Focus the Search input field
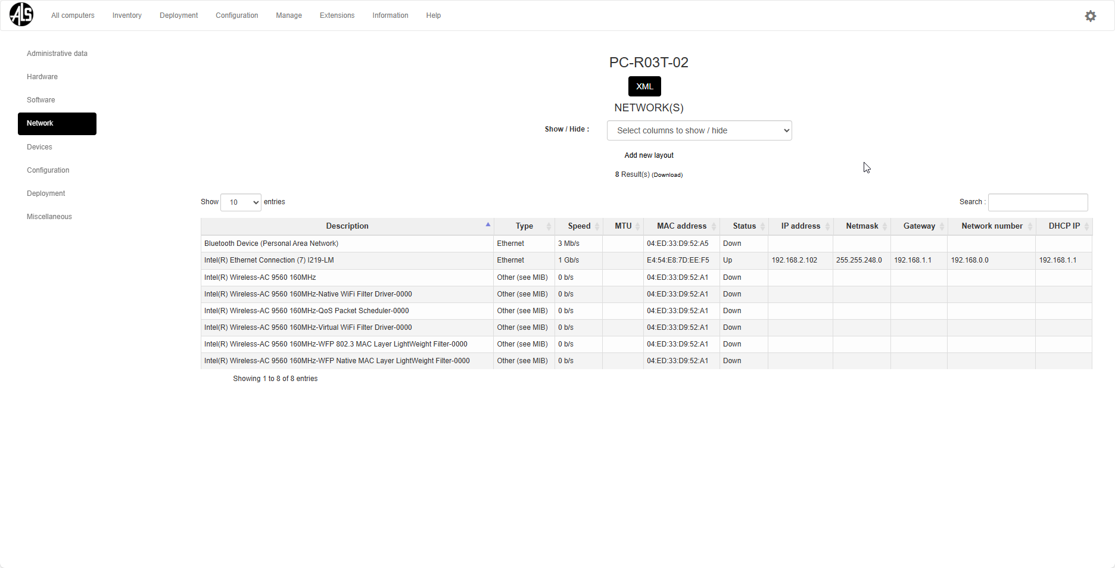Image resolution: width=1115 pixels, height=568 pixels. pos(1038,202)
